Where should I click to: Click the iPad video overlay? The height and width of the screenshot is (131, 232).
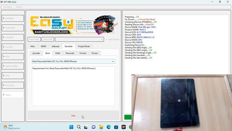(x=182, y=103)
